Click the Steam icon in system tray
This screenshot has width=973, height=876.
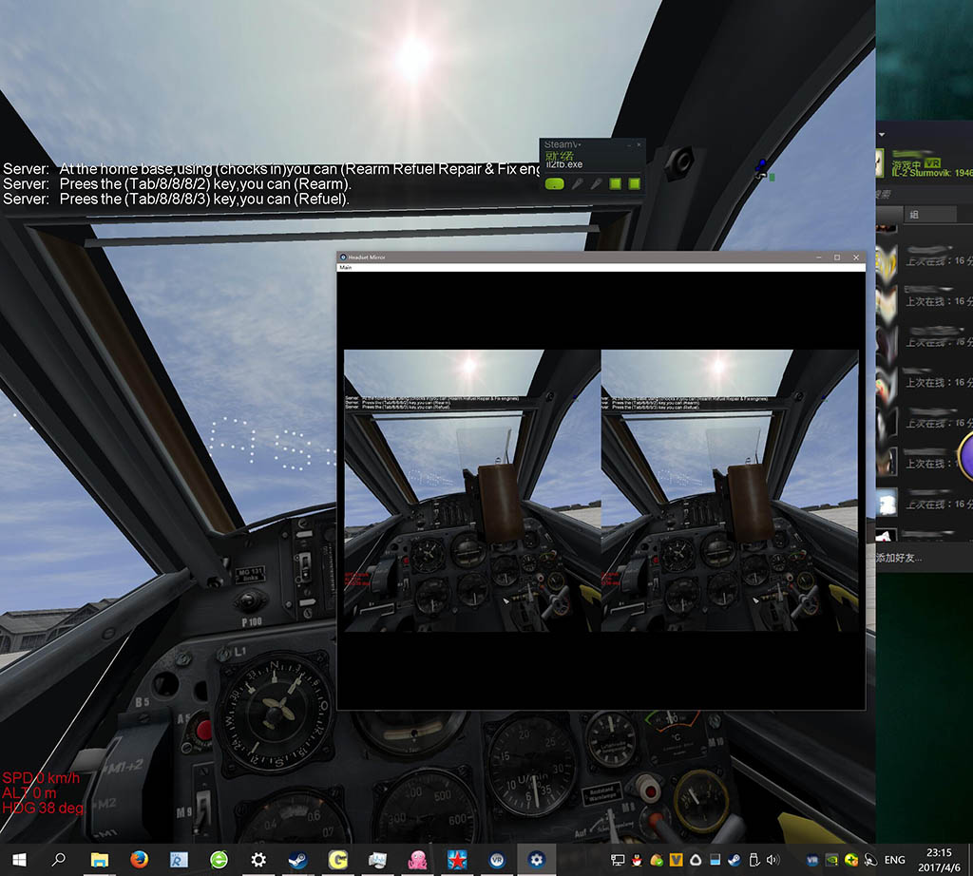pyautogui.click(x=735, y=860)
